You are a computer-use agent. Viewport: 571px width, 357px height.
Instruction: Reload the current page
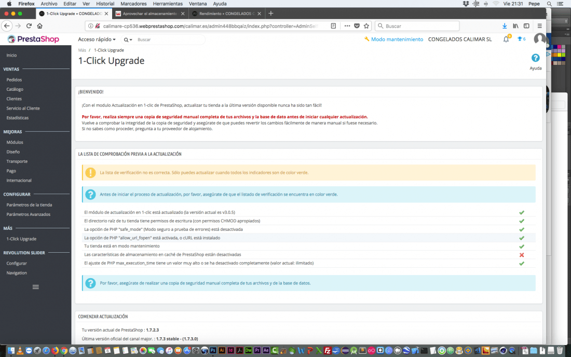(x=29, y=26)
